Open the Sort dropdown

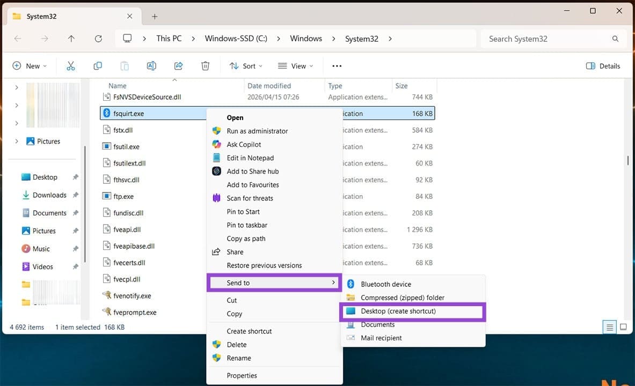245,65
